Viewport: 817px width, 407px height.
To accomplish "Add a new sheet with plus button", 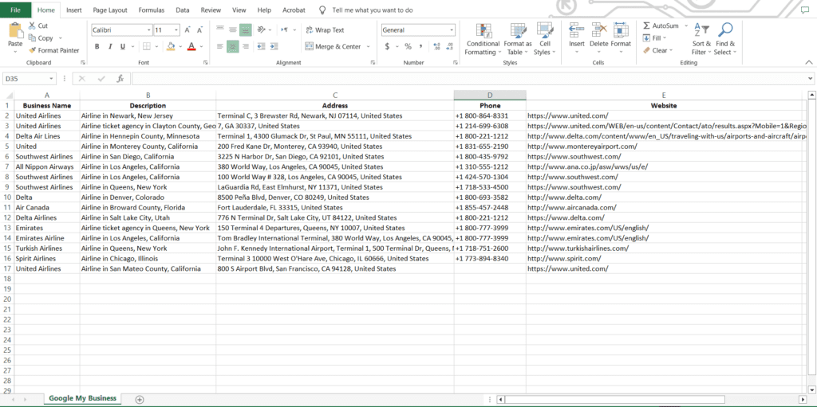I will pos(139,399).
